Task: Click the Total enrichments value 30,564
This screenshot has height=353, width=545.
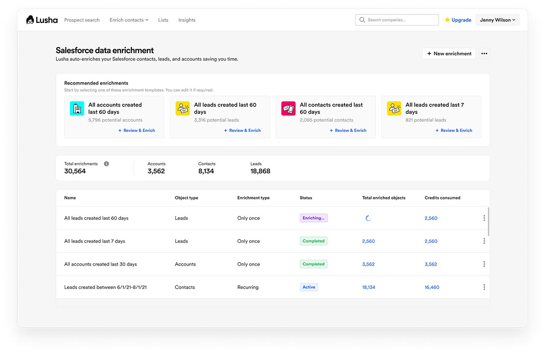Action: pos(75,171)
